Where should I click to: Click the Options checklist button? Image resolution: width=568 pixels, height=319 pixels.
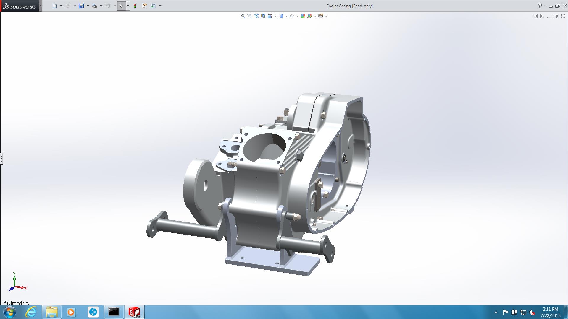click(154, 6)
